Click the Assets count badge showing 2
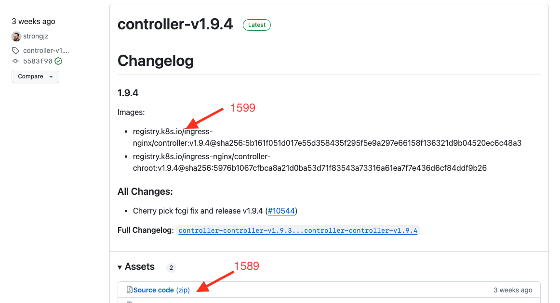The height and width of the screenshot is (303, 560). click(x=171, y=267)
